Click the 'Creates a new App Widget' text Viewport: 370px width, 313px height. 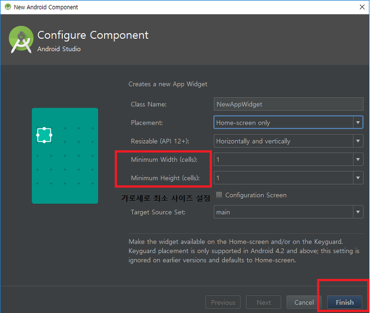[x=168, y=84]
